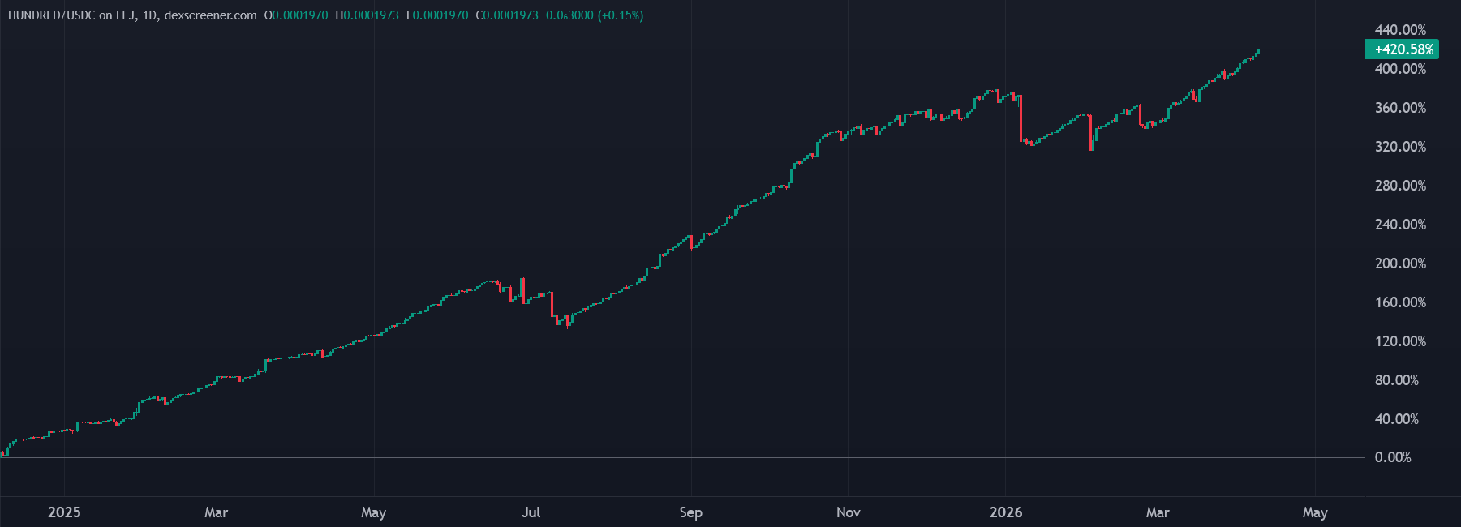Click the 80.00% price scale label
The height and width of the screenshot is (527, 1461).
pos(1396,380)
